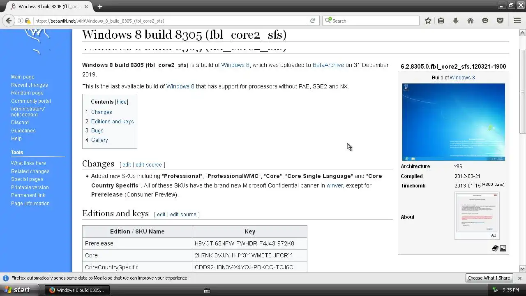The width and height of the screenshot is (526, 296).
Task: Bookmark this page with the star icon
Action: pos(428,21)
